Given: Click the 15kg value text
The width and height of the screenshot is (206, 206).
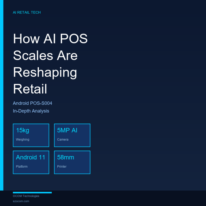Looking at the screenshot, I should [x=23, y=130].
